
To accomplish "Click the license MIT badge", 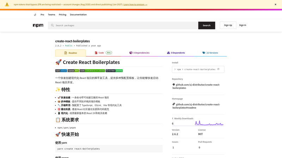I will click(73, 71).
